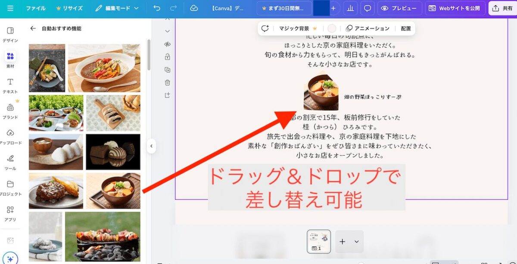Delete the page using the trash icon
517x264 pixels.
pyautogui.click(x=168, y=83)
